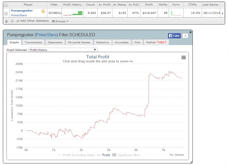Click the Facebook like count bubble
This screenshot has height=165, width=228.
(185, 36)
